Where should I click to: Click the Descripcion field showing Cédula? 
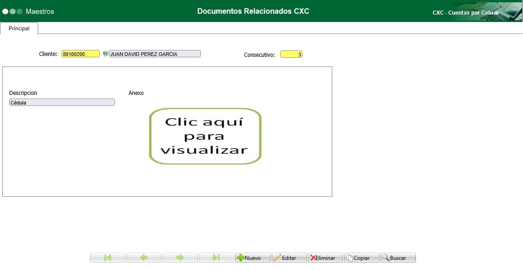click(62, 102)
